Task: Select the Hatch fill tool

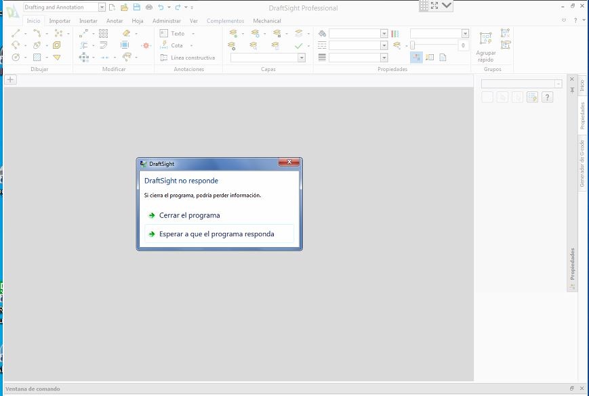Action: (x=37, y=58)
